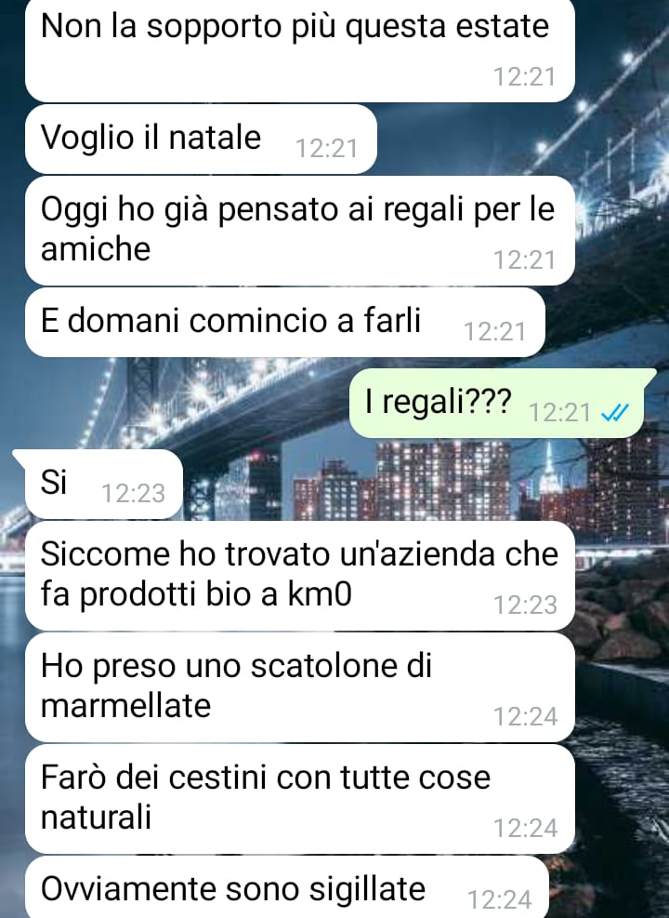Screen dimensions: 669x918
Task: Tap the word 'marmellate' in the chat
Action: [125, 706]
